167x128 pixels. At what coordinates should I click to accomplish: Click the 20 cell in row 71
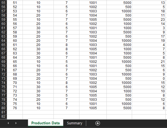38,70
